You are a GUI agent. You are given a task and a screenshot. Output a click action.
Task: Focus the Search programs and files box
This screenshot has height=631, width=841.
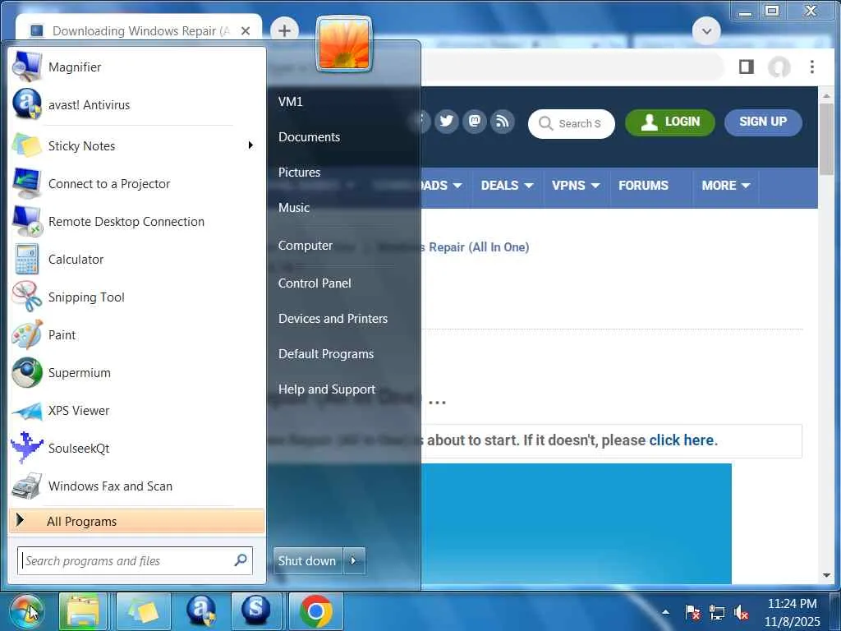pos(135,560)
